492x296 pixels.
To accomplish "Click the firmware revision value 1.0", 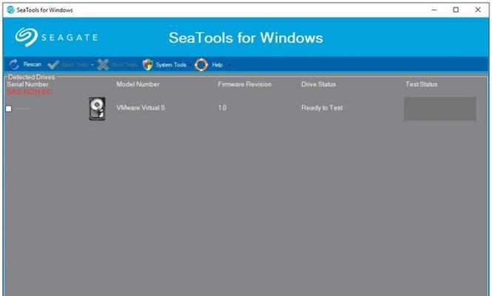I will [222, 107].
